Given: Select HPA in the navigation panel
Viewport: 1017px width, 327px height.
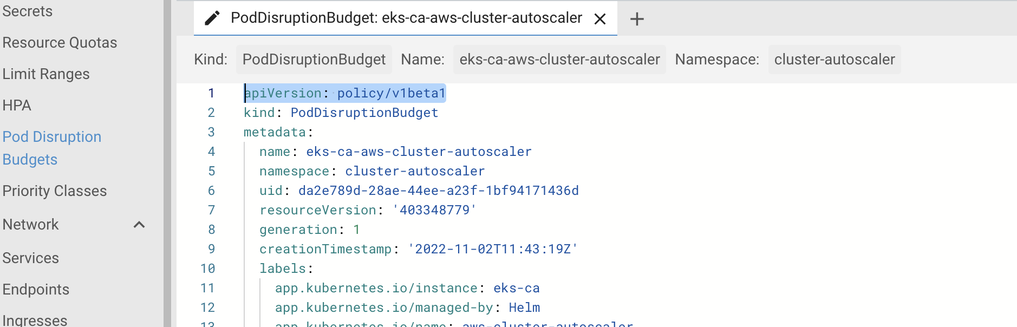Looking at the screenshot, I should (x=16, y=105).
